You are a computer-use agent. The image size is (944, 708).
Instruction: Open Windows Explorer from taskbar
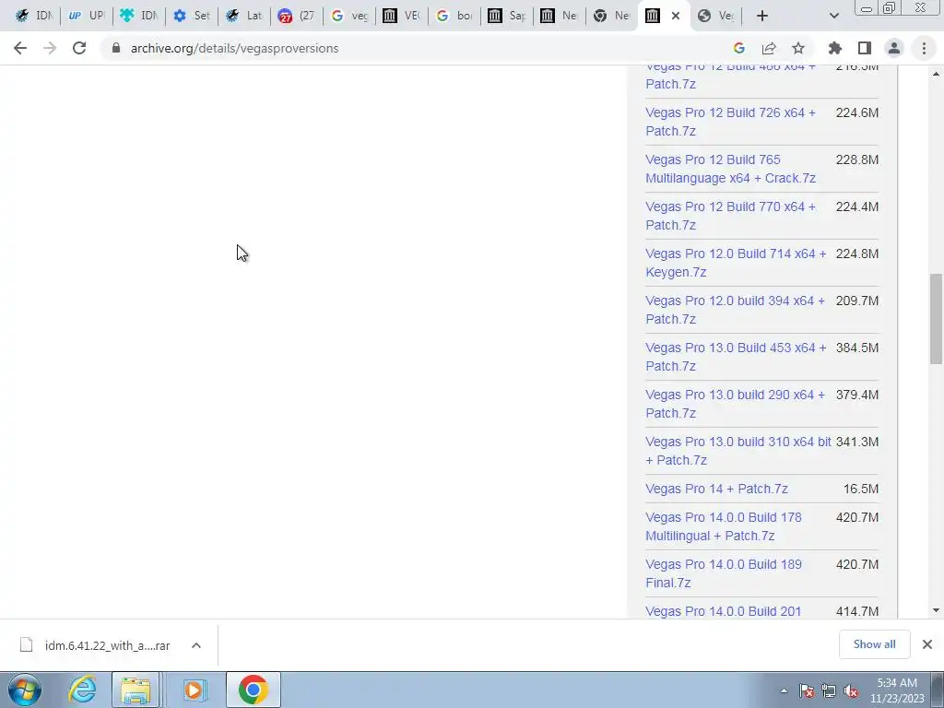(x=136, y=690)
